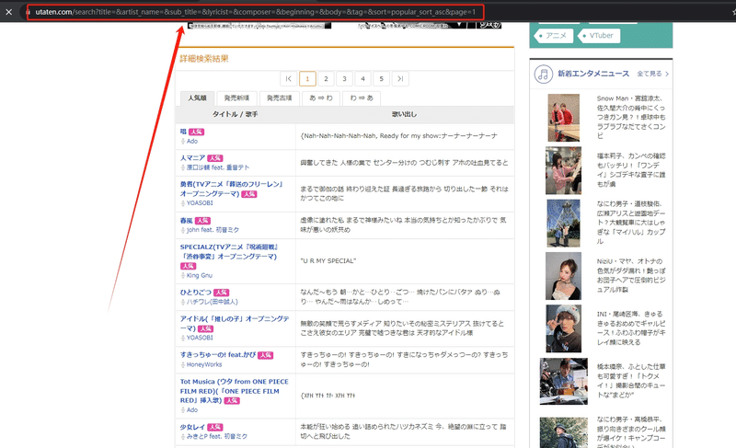Click artist name HoneyWorks
Screen dimensions: 736x448
pyautogui.click(x=204, y=364)
